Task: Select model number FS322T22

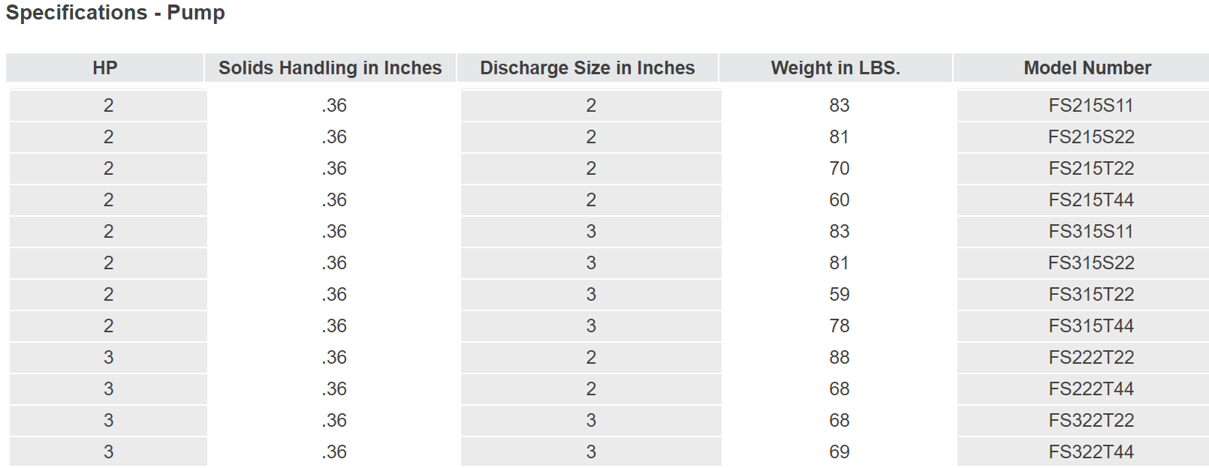Action: pyautogui.click(x=1091, y=421)
